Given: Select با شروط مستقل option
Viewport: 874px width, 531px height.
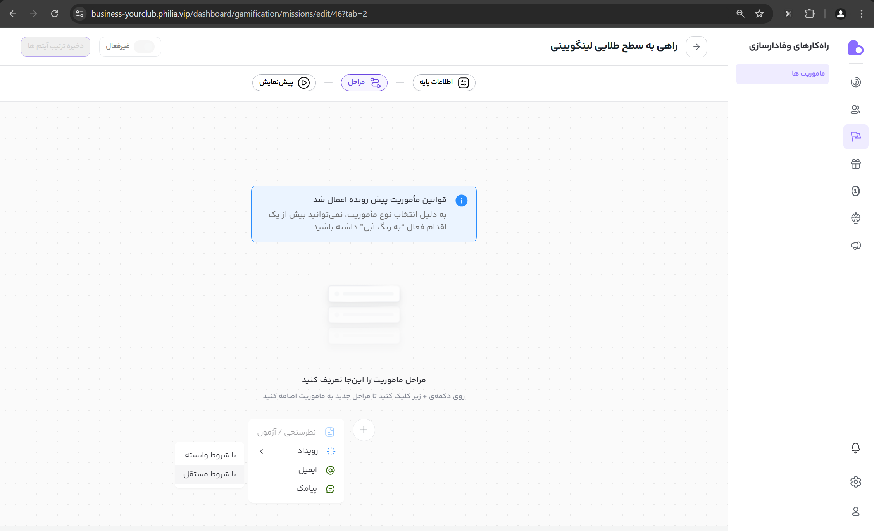Looking at the screenshot, I should pos(209,474).
